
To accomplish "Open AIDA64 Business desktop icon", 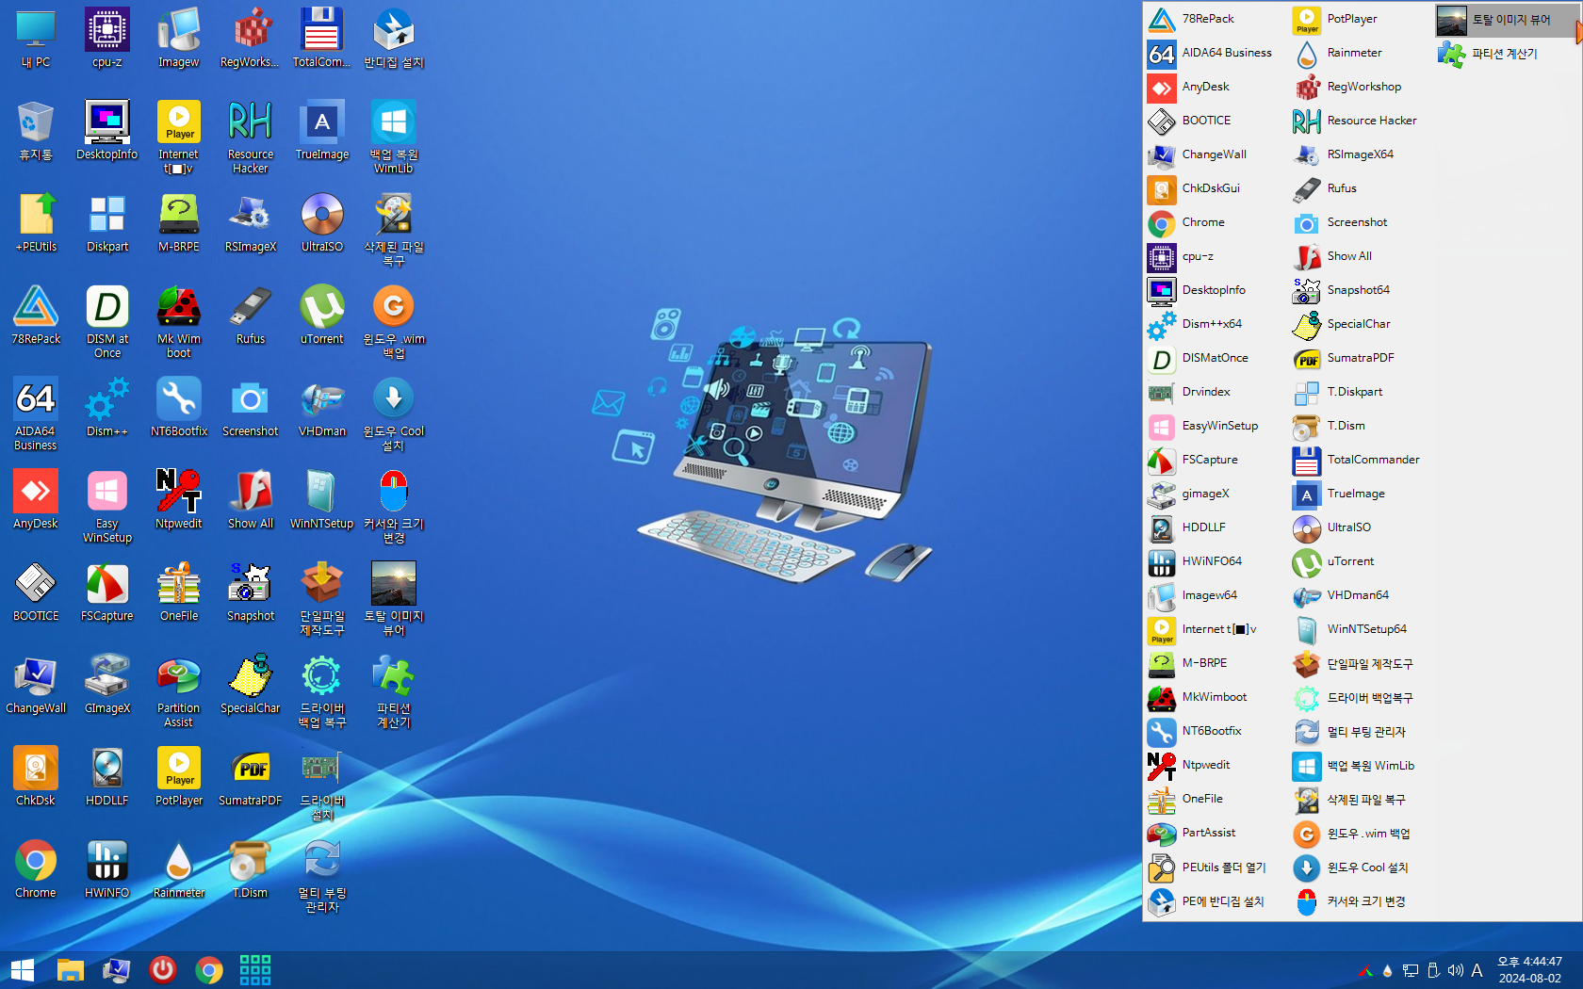I will click(35, 414).
